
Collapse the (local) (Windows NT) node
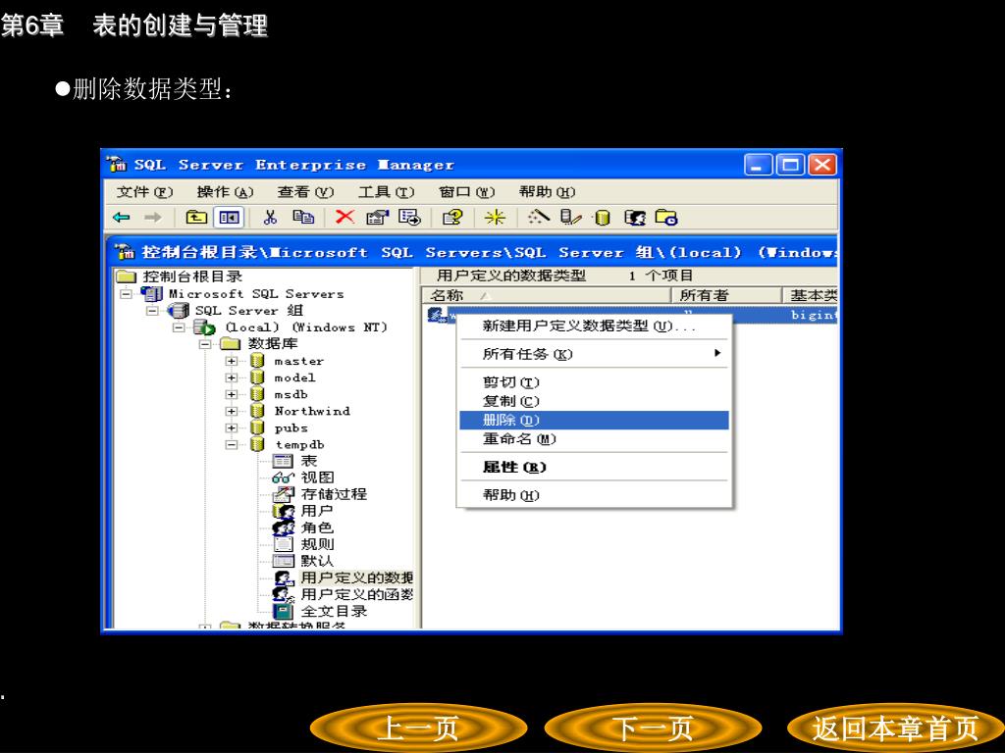tap(179, 327)
